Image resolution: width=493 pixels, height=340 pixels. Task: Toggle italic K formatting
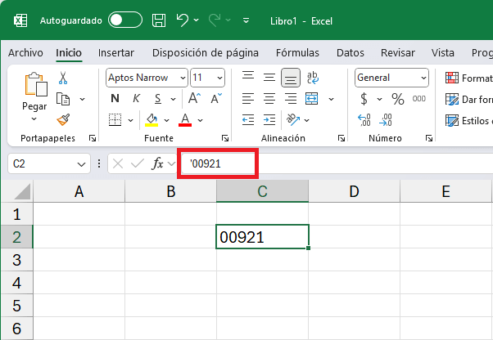pyautogui.click(x=136, y=99)
